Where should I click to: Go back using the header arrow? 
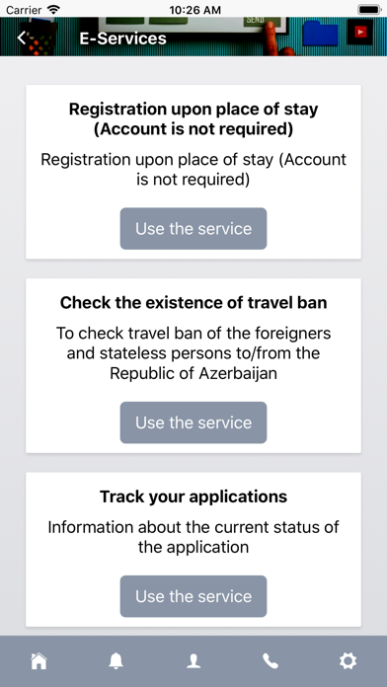click(x=22, y=38)
